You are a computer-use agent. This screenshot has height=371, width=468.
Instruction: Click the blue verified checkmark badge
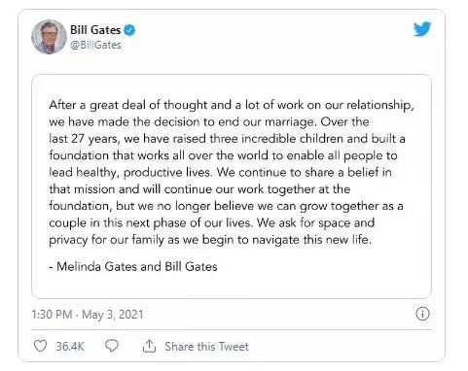point(129,30)
